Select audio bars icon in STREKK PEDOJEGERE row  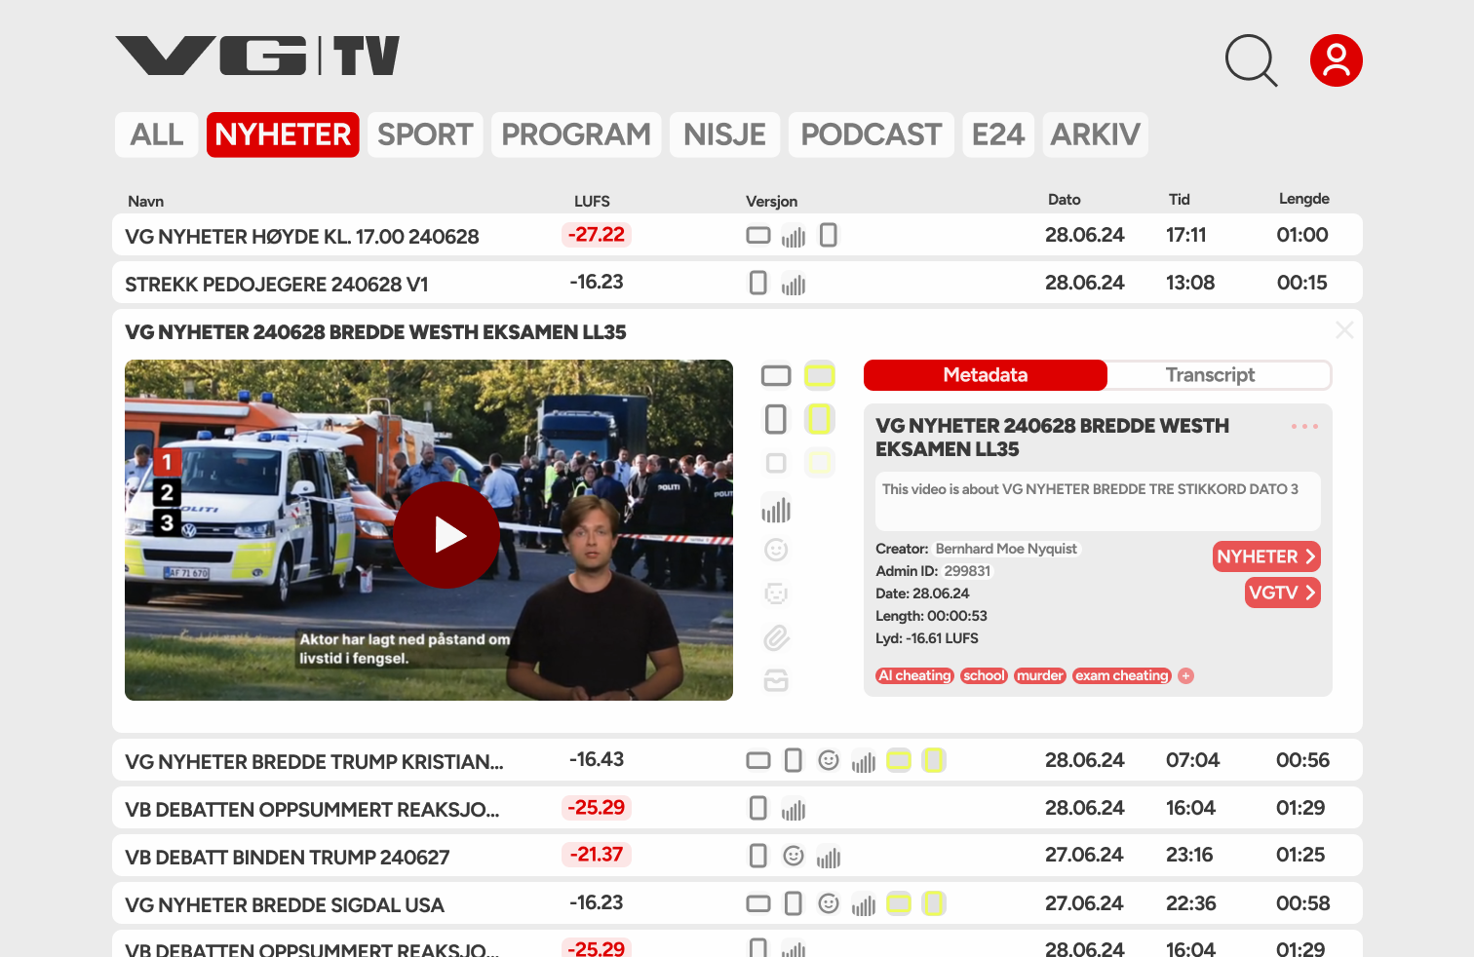click(x=794, y=284)
